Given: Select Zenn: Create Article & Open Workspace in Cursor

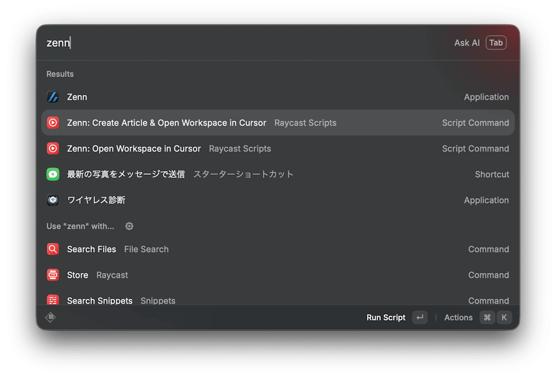Looking at the screenshot, I should [x=278, y=123].
